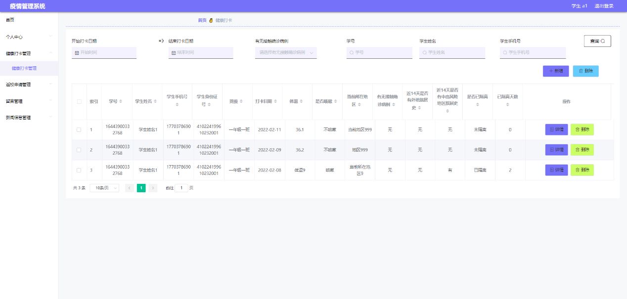Click the blue batch 删除 button above table
The height and width of the screenshot is (299, 627).
[585, 71]
